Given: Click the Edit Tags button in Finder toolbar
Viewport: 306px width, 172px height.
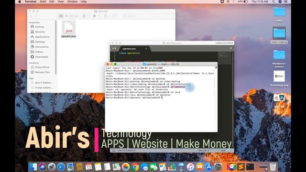Looking at the screenshot, I should [x=114, y=16].
